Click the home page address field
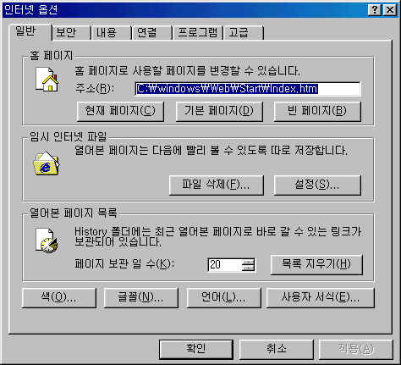Image resolution: width=401 pixels, height=365 pixels. point(248,89)
